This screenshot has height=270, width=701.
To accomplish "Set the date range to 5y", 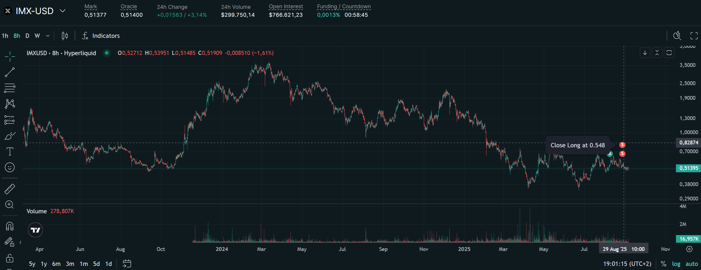I will (32, 264).
